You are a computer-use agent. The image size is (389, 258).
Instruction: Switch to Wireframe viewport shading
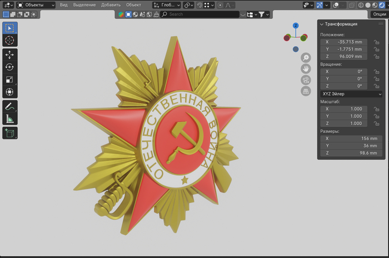[x=361, y=5]
